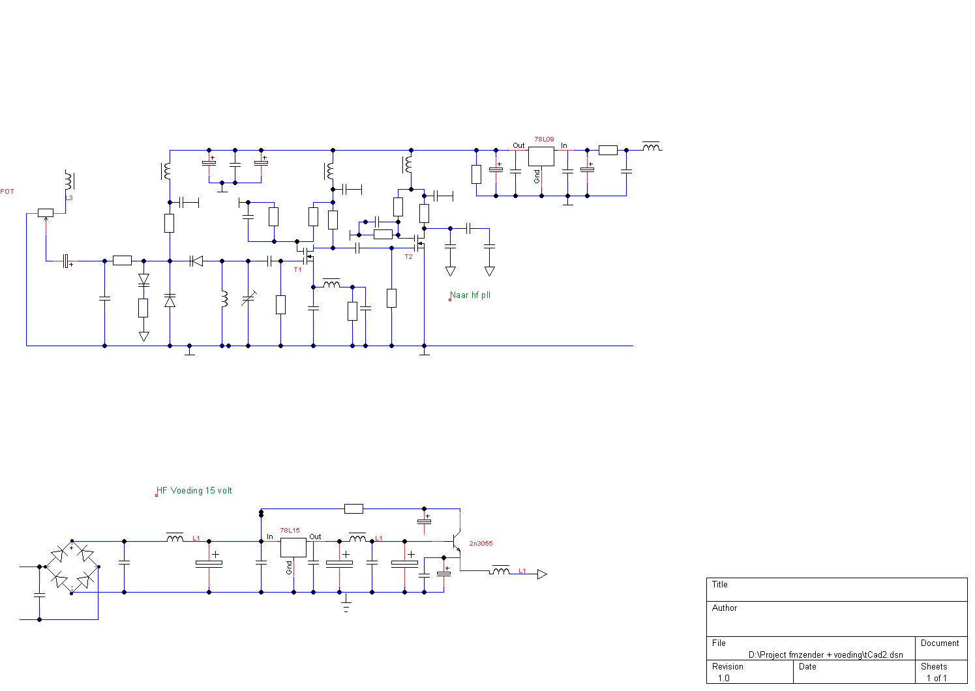
Task: Select the "HF Voeding 15 volt" label
Action: [x=194, y=491]
